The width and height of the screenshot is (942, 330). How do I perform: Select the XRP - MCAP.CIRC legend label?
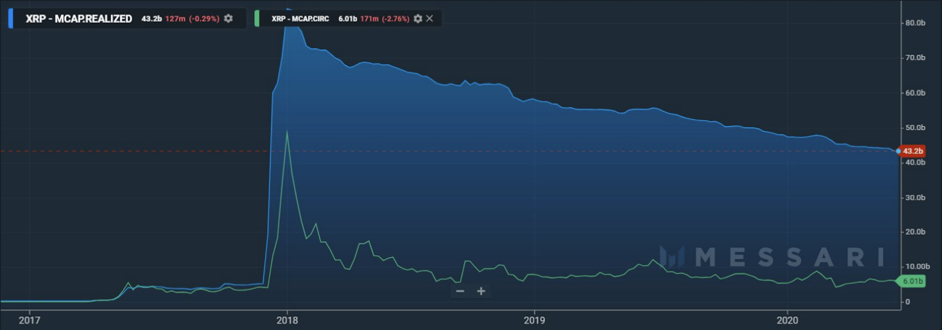(300, 19)
